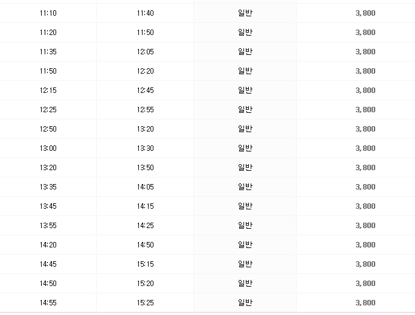Select 일반 grade in the 14:55 row
Screen dimensions: 415x315
(x=245, y=303)
